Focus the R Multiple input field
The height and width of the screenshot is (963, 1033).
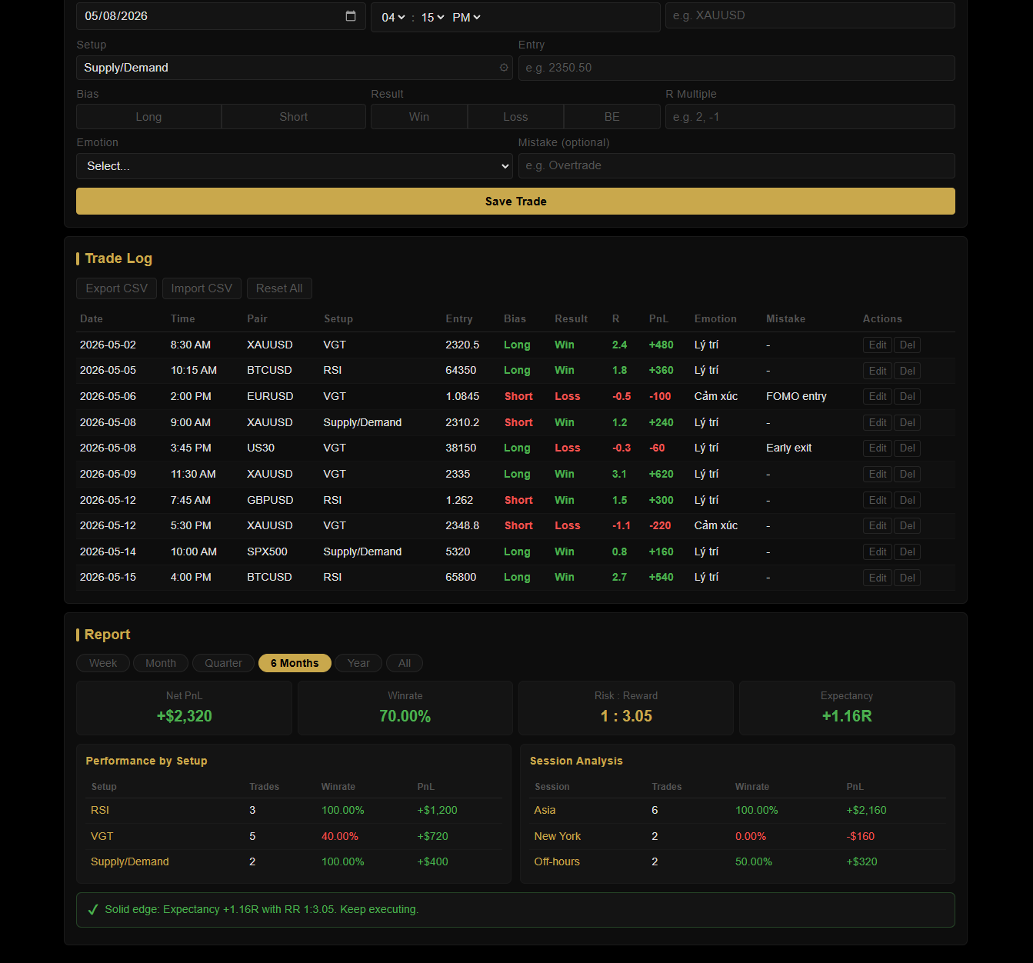click(x=810, y=117)
